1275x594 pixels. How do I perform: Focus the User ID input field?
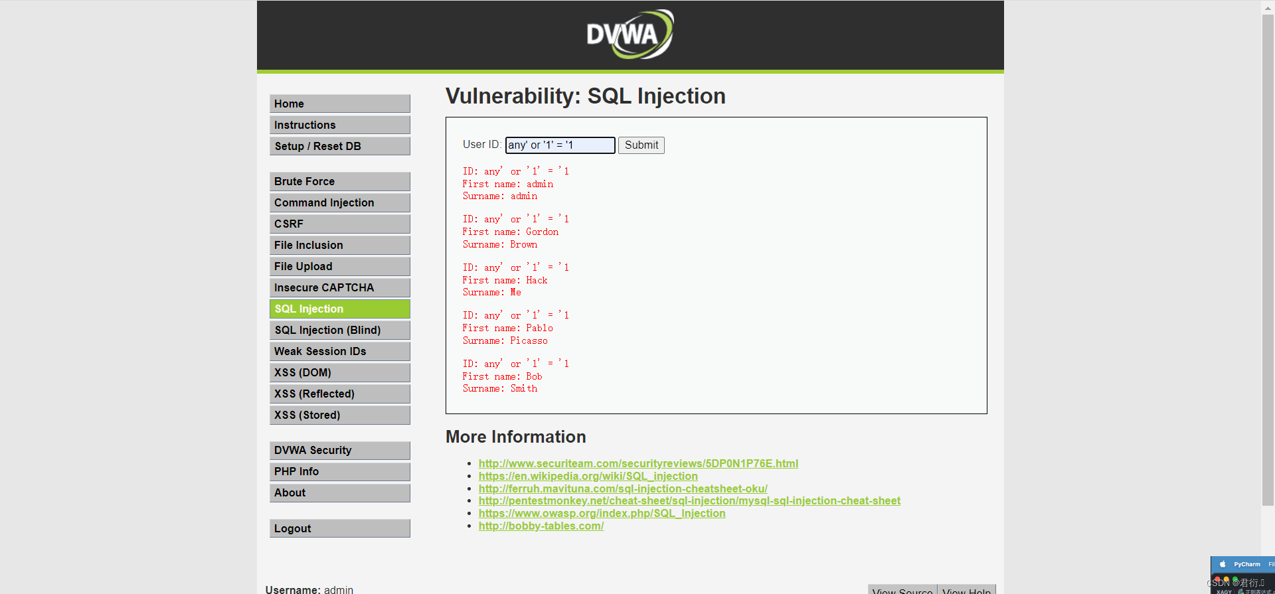[x=560, y=145]
